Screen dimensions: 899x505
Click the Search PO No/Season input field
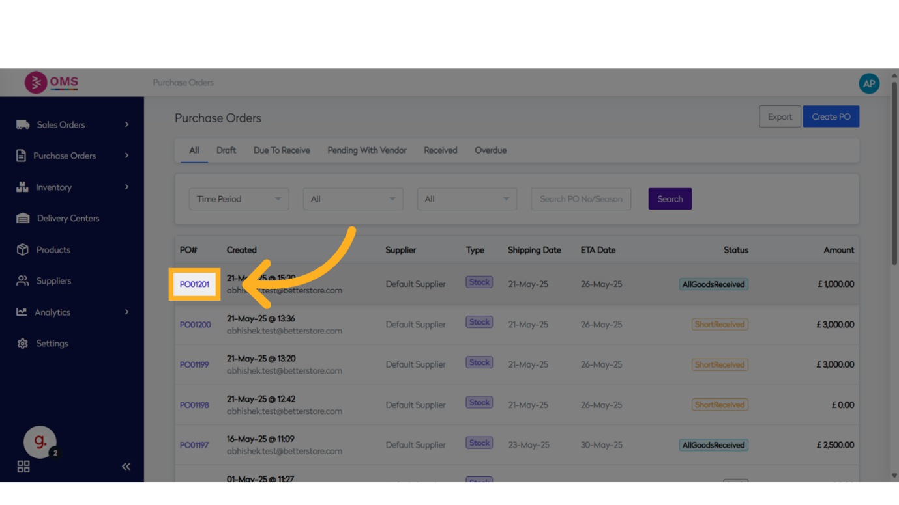(x=581, y=199)
